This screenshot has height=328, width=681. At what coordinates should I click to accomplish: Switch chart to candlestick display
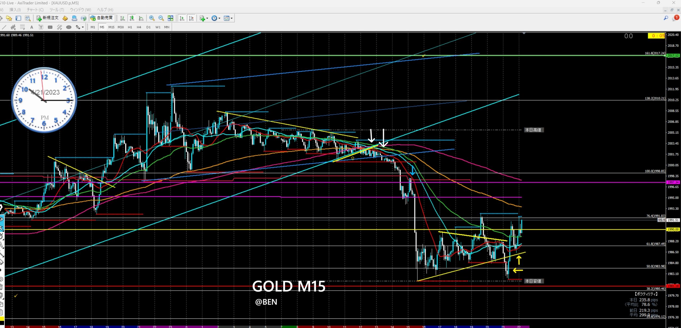click(132, 18)
